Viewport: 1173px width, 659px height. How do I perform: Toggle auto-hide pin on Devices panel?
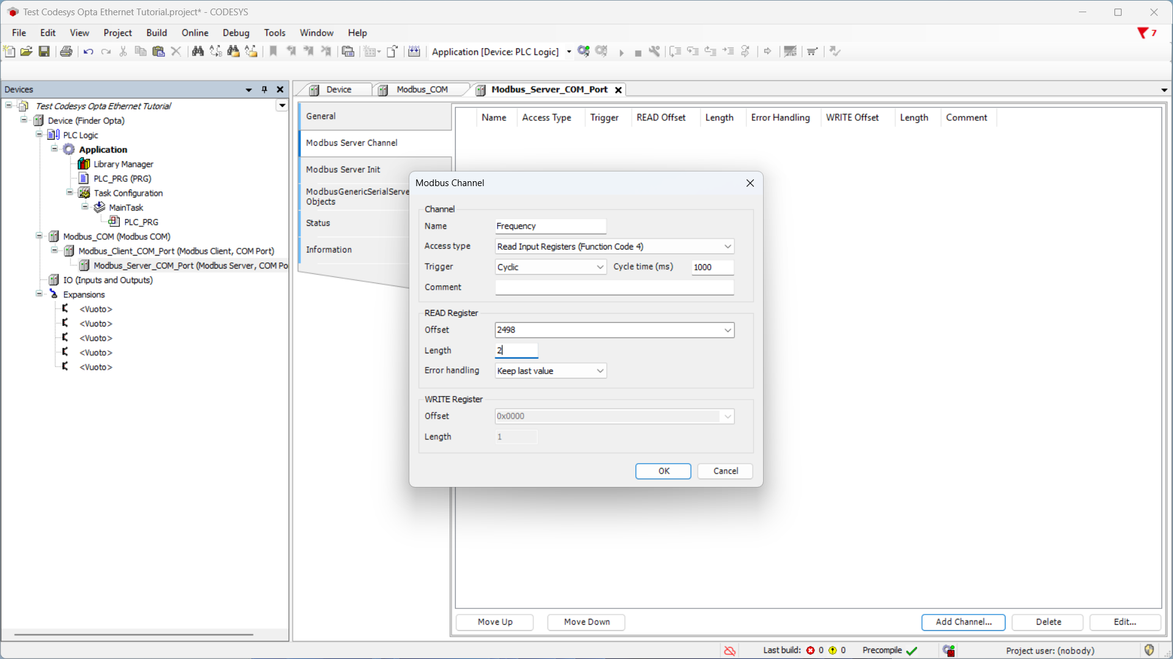[265, 90]
